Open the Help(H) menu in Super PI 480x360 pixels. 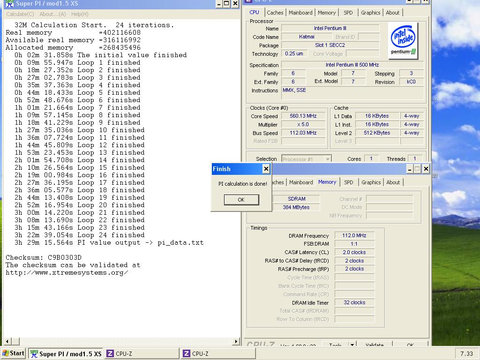pos(80,14)
